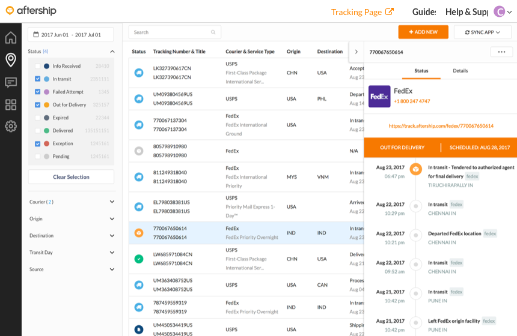Click delivered checkmark icon for LW685971084CN

click(139, 259)
